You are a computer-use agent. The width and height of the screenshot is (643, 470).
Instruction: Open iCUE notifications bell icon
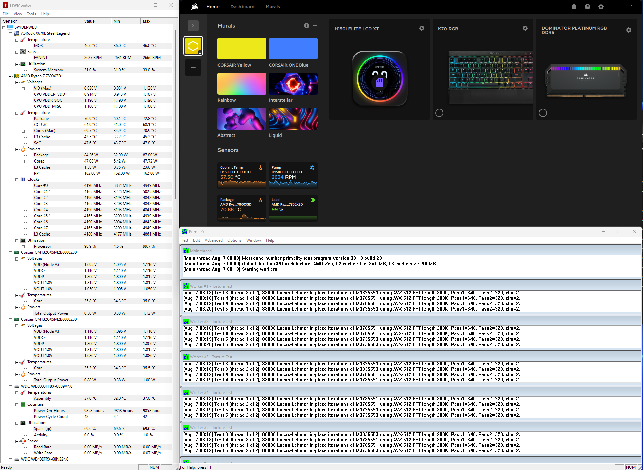[x=574, y=7]
